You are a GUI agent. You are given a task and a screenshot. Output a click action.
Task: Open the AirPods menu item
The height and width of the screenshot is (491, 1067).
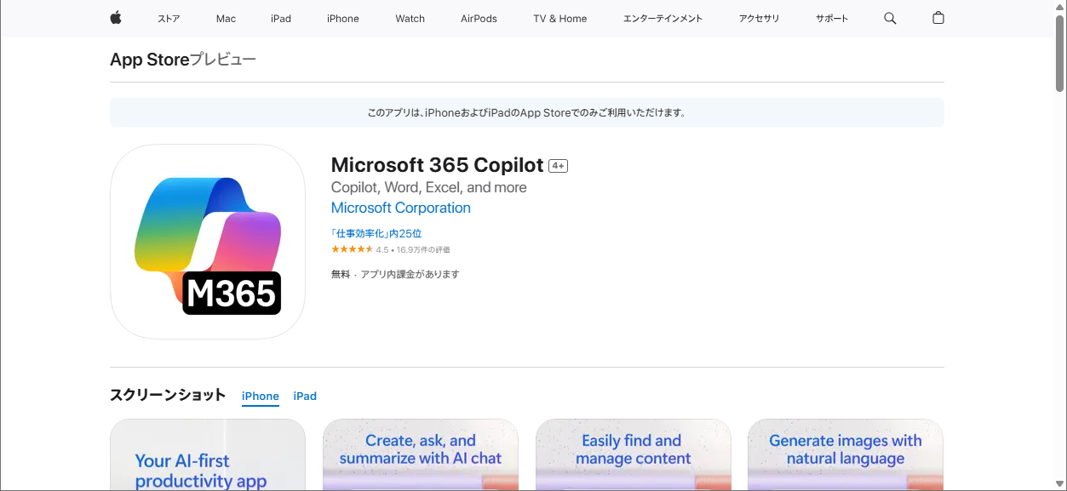pyautogui.click(x=479, y=19)
